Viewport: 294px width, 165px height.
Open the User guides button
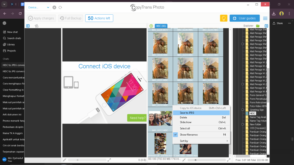pos(244,18)
